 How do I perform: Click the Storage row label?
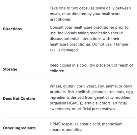pyautogui.click(x=10, y=69)
